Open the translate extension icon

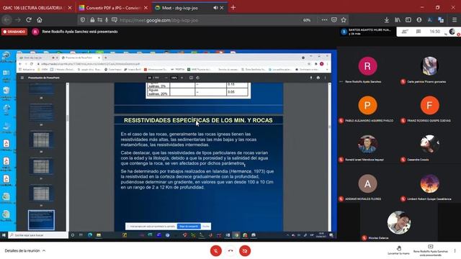(441, 20)
